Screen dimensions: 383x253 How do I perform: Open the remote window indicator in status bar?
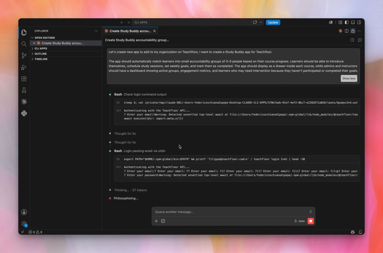pyautogui.click(x=23, y=232)
